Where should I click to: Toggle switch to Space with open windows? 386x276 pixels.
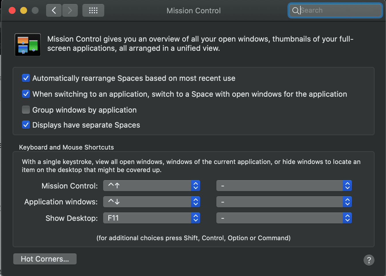coord(26,94)
